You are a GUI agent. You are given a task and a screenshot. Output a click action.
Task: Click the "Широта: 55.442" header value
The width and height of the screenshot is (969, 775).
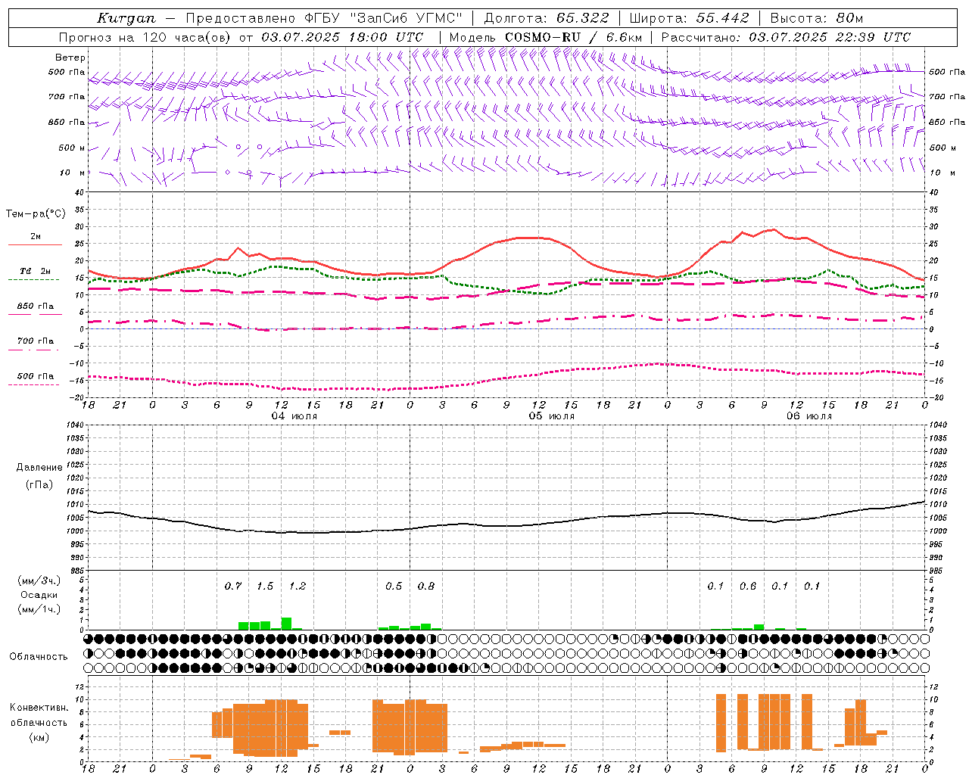pos(690,18)
